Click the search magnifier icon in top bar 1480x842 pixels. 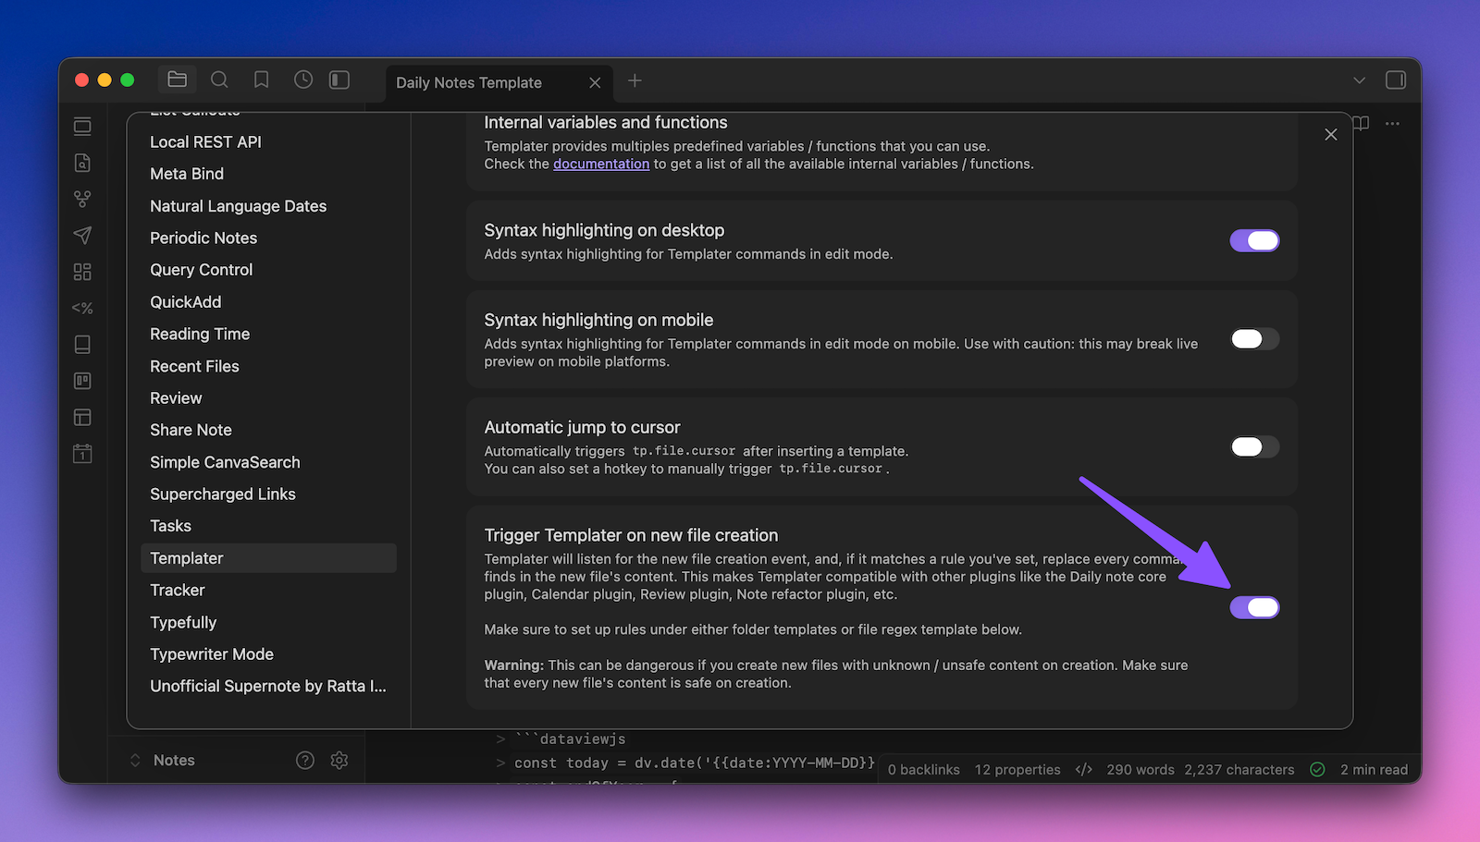(219, 80)
